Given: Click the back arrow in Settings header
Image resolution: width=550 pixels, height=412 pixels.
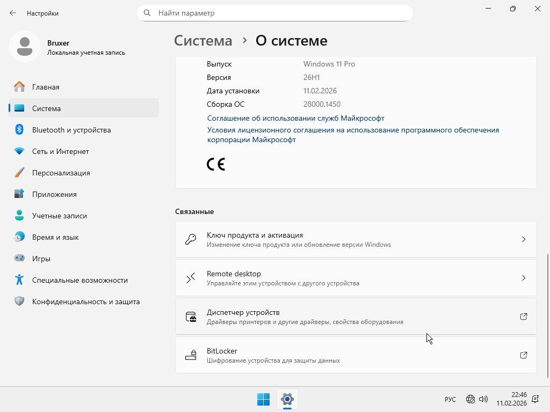Looking at the screenshot, I should point(13,13).
